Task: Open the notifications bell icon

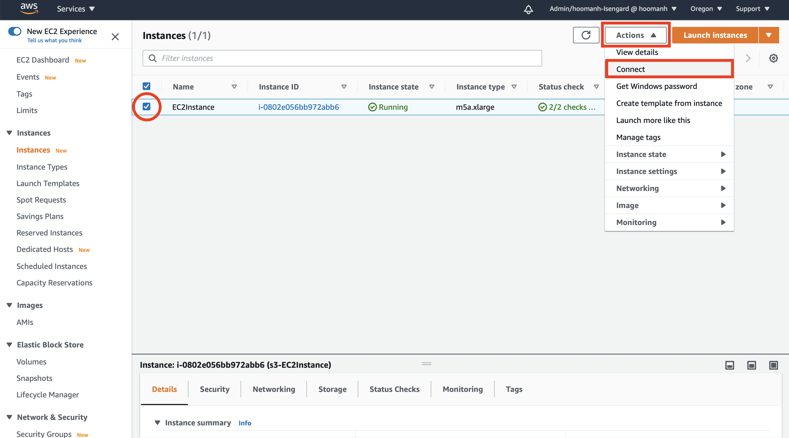Action: click(x=528, y=9)
